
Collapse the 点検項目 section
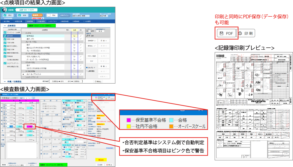[5, 26]
